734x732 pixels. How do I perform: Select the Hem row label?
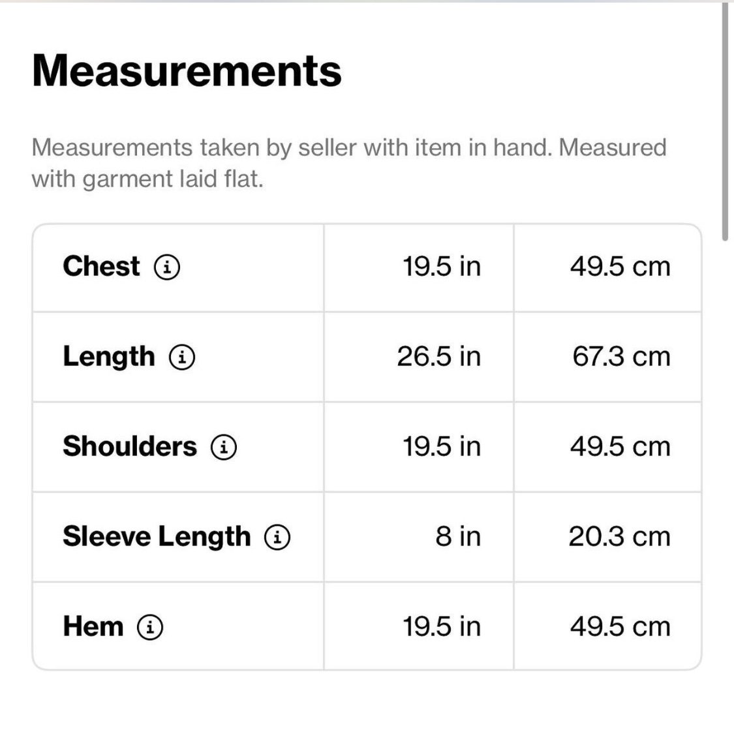pyautogui.click(x=93, y=626)
